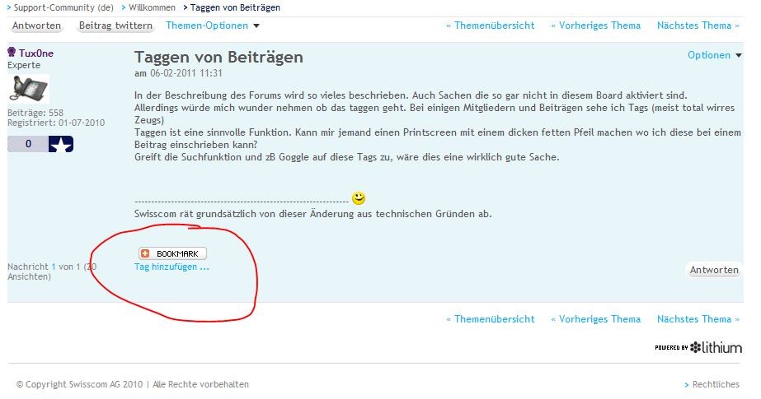Open the Themen-Optionen dropdown
This screenshot has height=399, width=761.
pos(212,26)
